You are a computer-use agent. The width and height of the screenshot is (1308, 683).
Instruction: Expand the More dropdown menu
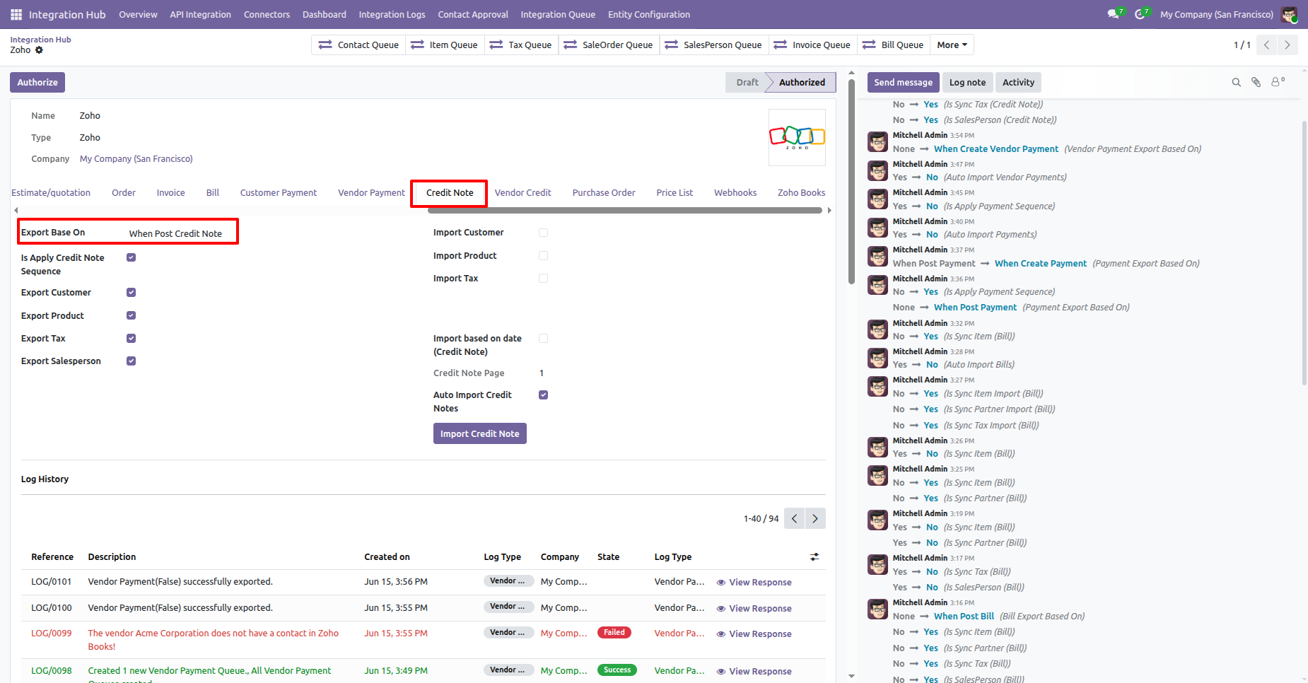[952, 45]
